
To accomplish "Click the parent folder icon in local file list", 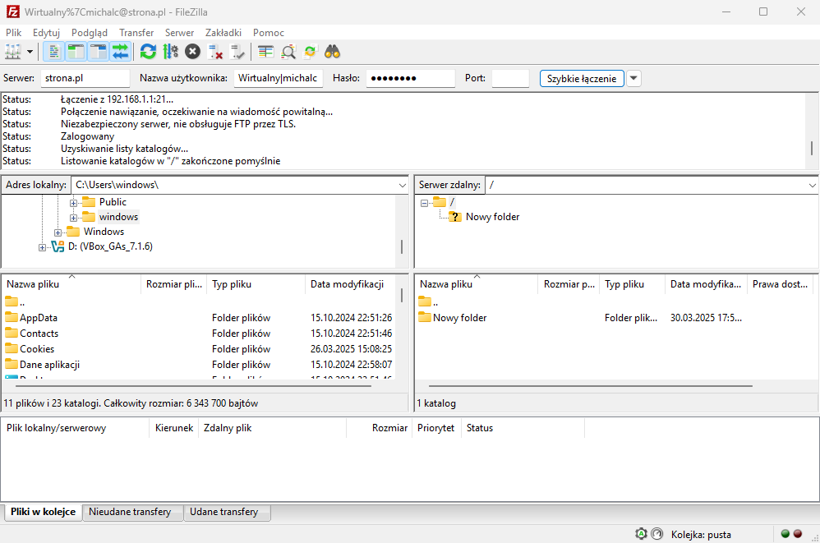I will click(12, 301).
